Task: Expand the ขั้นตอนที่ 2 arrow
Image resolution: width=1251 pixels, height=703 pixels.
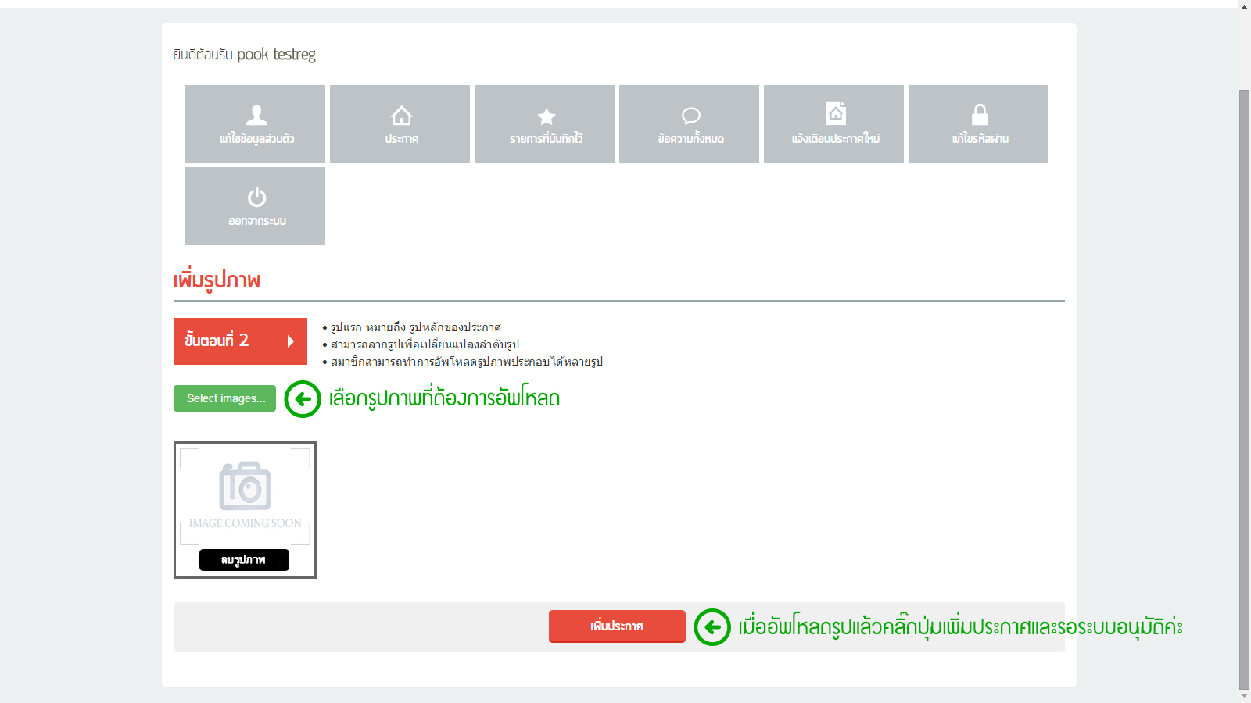Action: pos(291,341)
